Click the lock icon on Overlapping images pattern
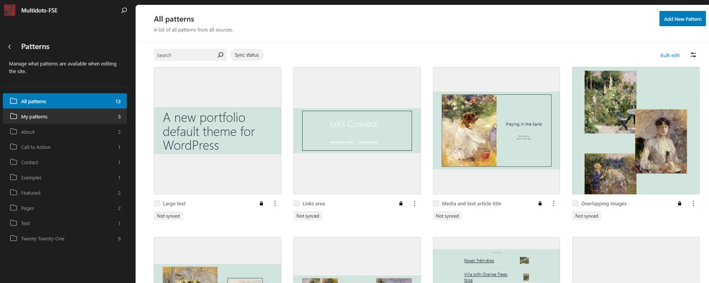Image resolution: width=709 pixels, height=283 pixels. tap(680, 203)
